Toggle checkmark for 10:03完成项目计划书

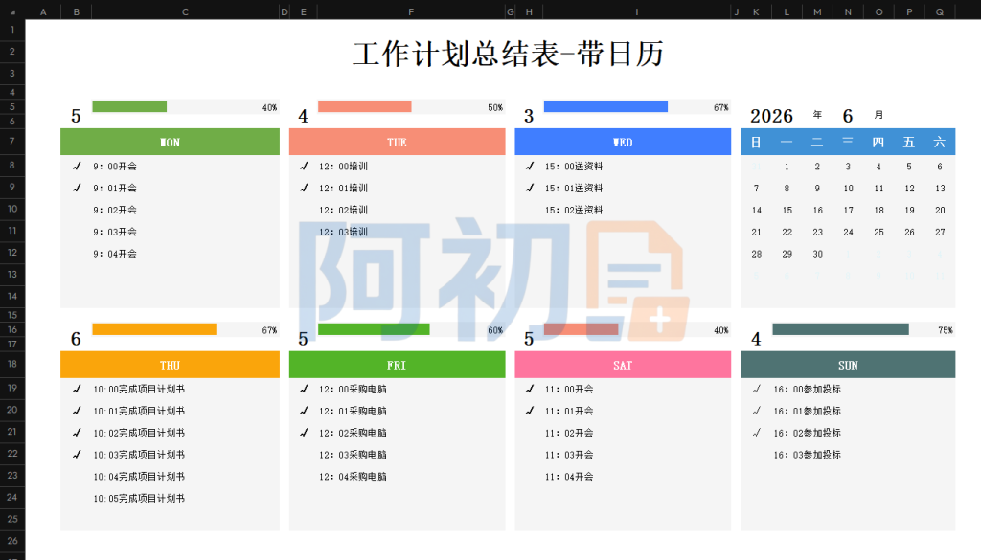(x=77, y=455)
